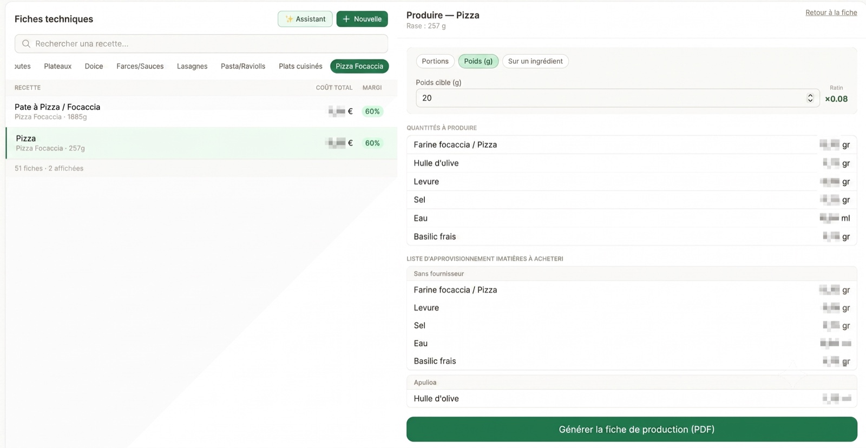The image size is (866, 448).
Task: Click Basilic frais in the supply list
Action: click(632, 361)
